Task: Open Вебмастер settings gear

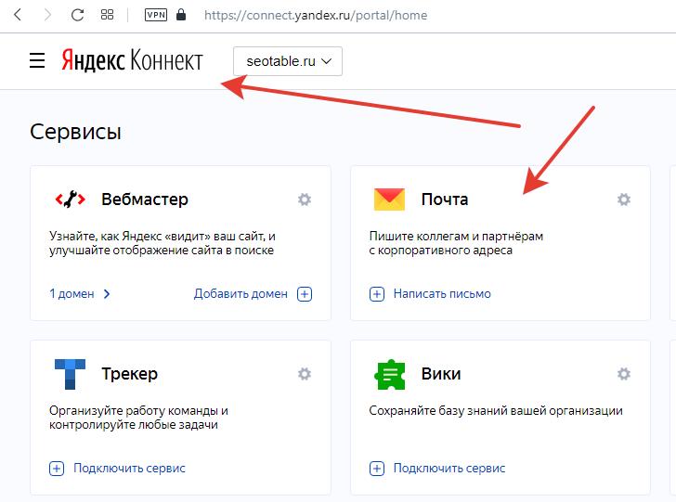Action: (x=305, y=200)
